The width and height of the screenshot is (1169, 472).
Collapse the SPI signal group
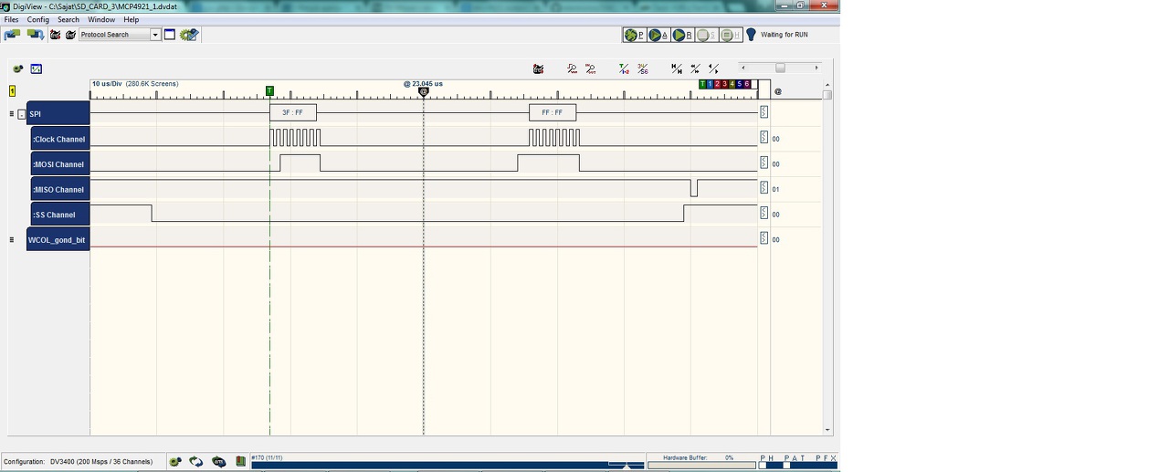pos(22,114)
